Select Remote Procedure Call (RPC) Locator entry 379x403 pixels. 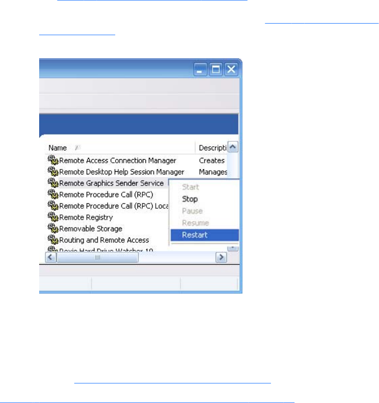coord(114,206)
